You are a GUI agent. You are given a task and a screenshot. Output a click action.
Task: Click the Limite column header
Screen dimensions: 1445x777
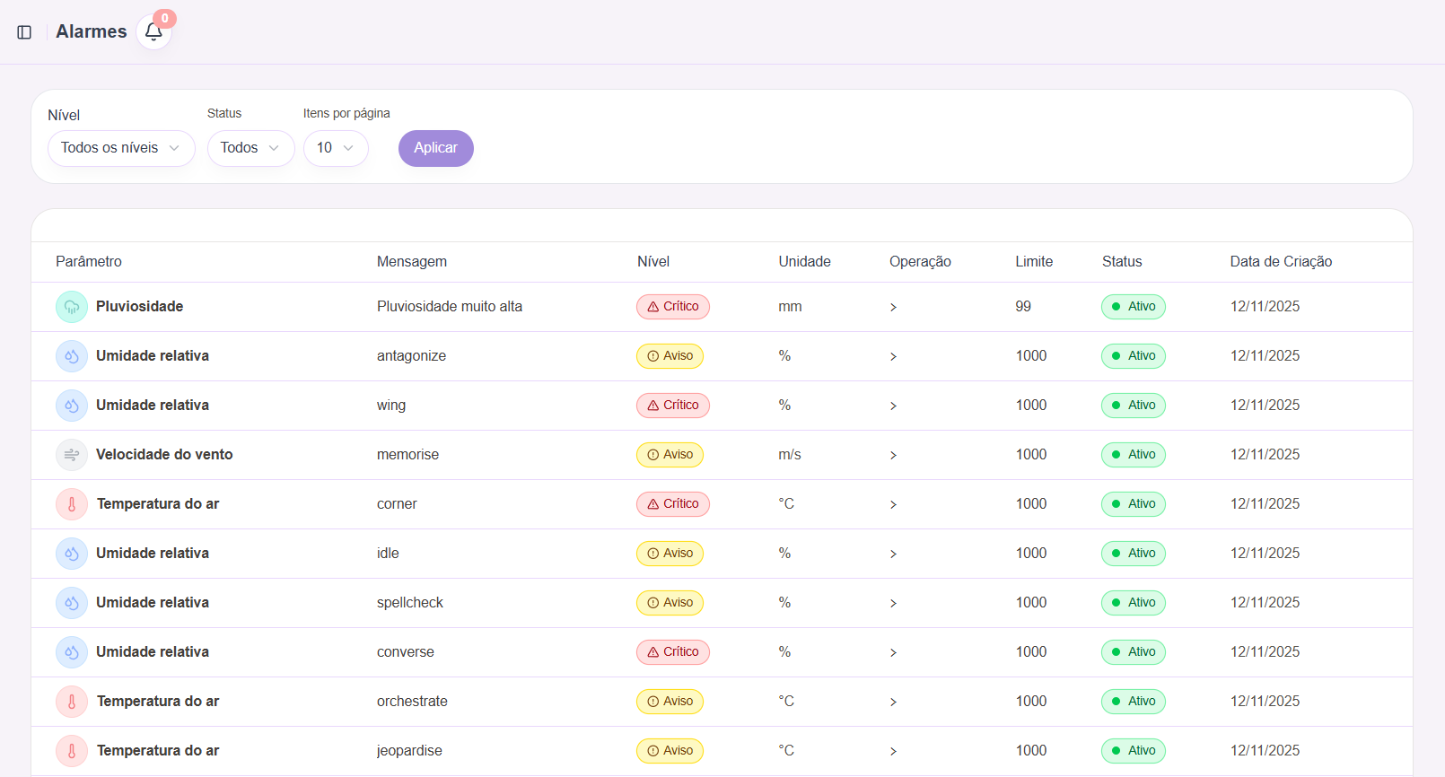1034,262
